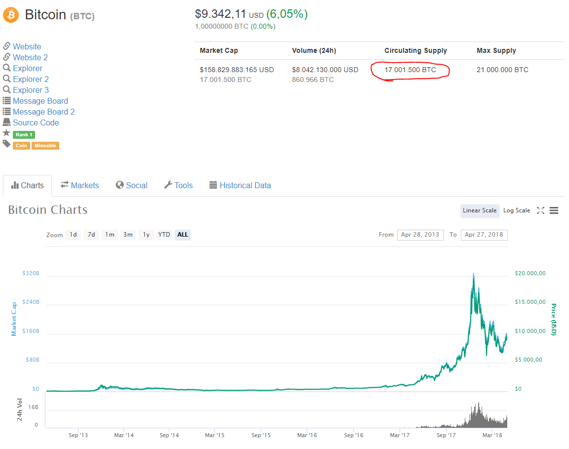Open the Source Code link
This screenshot has width=569, height=449.
(x=36, y=122)
